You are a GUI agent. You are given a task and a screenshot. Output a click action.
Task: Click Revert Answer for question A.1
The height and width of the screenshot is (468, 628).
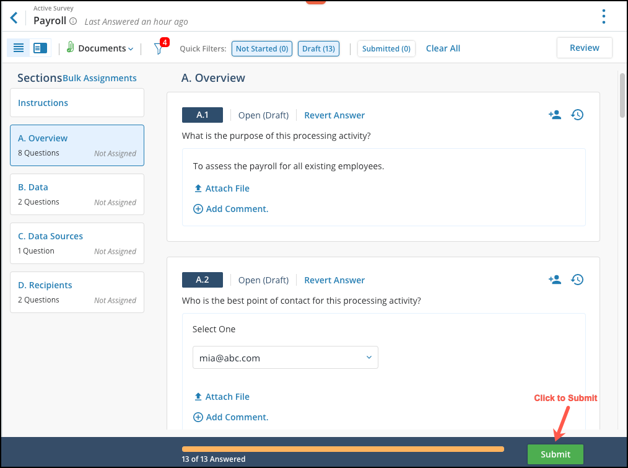[x=334, y=115]
